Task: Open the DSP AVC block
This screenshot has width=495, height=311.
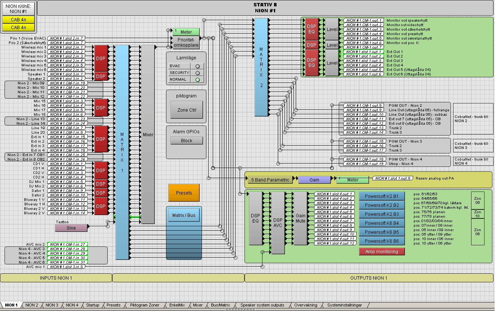Action: click(x=278, y=223)
